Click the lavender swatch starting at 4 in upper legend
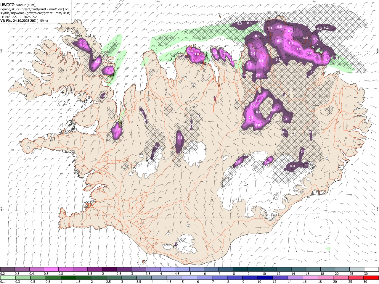This screenshot has width=379, height=284. coord(168,270)
